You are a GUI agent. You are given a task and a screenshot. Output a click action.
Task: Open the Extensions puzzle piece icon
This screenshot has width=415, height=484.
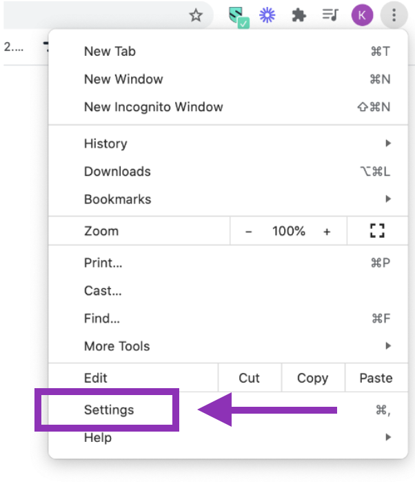click(298, 15)
